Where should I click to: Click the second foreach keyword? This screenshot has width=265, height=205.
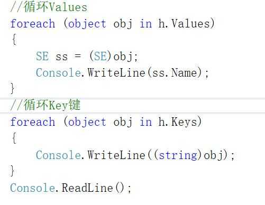coord(33,122)
